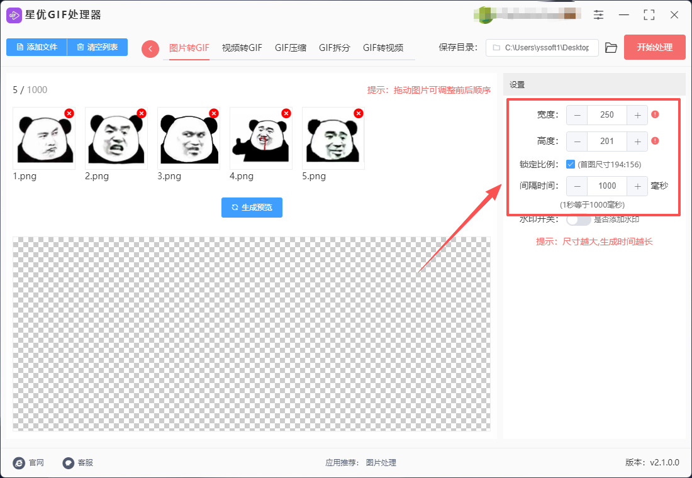
Task: Click the 尺寸越大,生成时间越长 tip text
Action: click(607, 242)
